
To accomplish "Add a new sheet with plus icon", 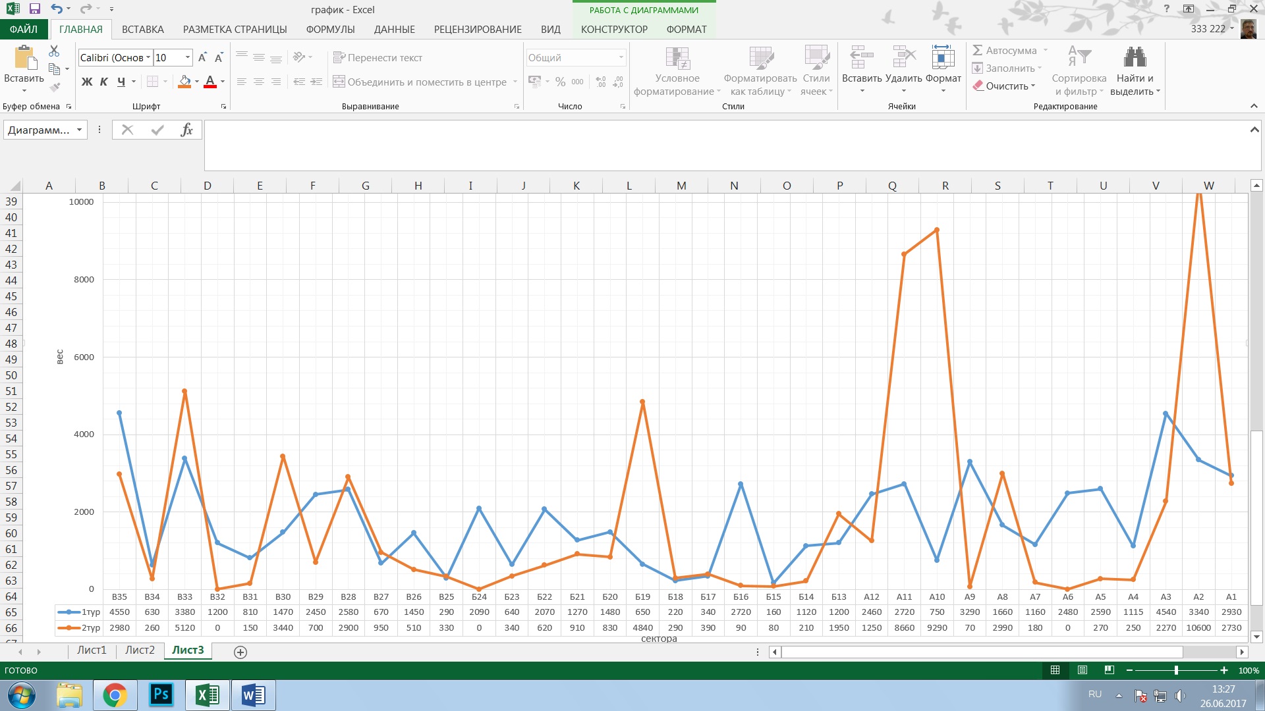I will coord(240,652).
